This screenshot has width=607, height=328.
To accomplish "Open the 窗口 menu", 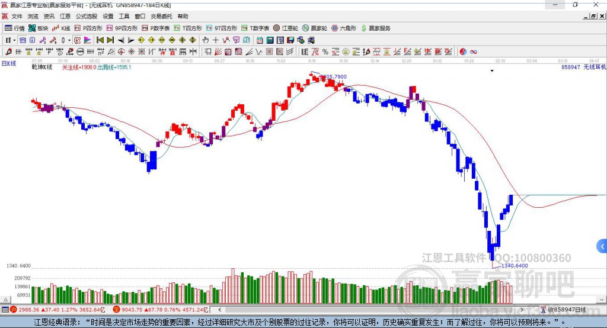I will point(140,16).
